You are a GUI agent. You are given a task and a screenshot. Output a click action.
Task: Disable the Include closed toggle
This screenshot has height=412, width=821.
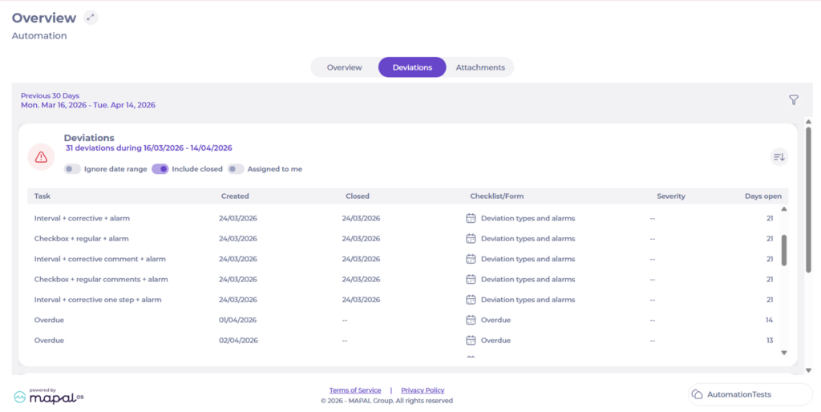tap(160, 169)
